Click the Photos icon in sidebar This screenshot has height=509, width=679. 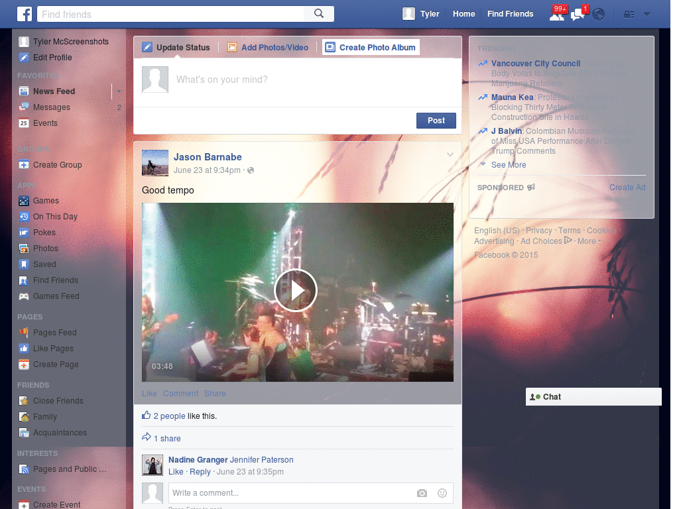pyautogui.click(x=24, y=249)
